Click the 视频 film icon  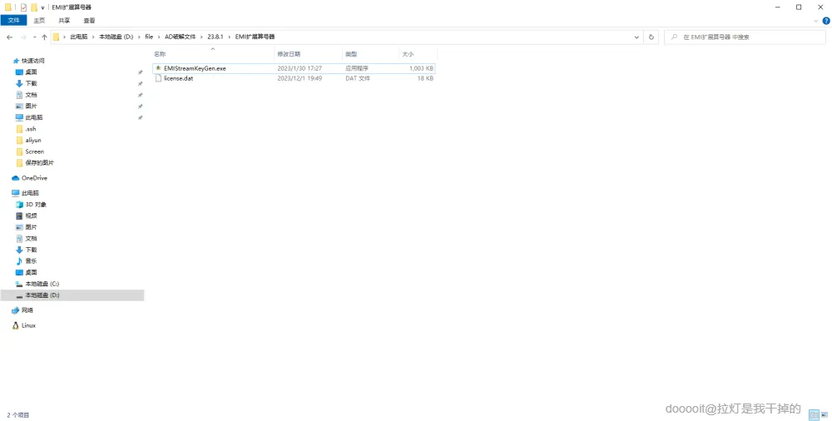20,215
